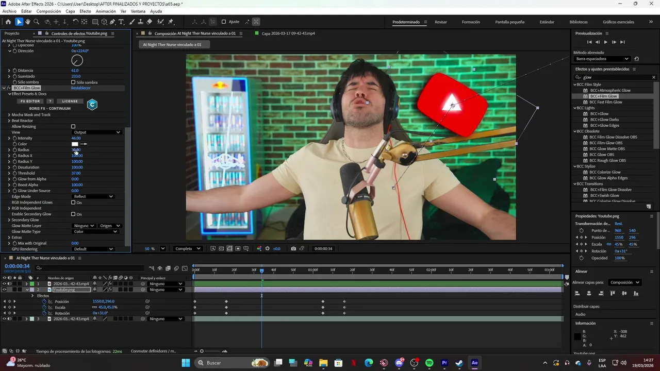Enable Secondary Glow checkbox
This screenshot has height=371, width=660.
tap(73, 214)
